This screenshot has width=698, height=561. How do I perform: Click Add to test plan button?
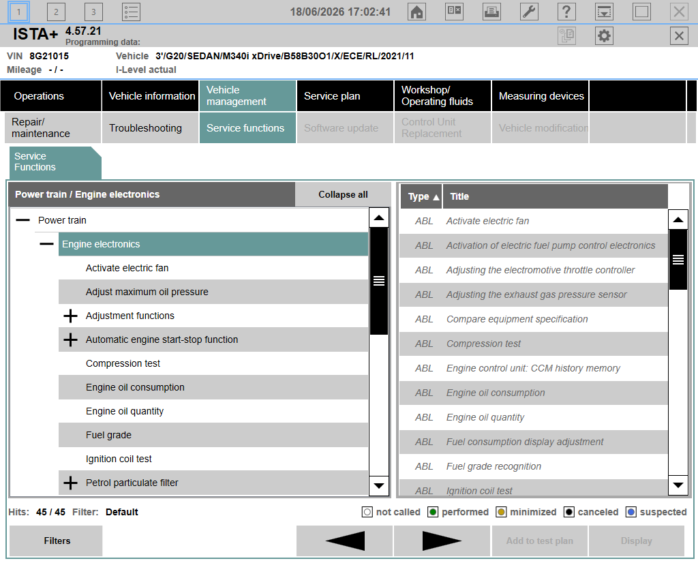pos(540,541)
